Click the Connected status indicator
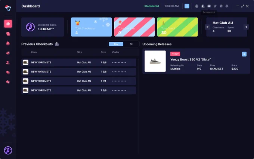This screenshot has height=159, width=254. pyautogui.click(x=151, y=6)
